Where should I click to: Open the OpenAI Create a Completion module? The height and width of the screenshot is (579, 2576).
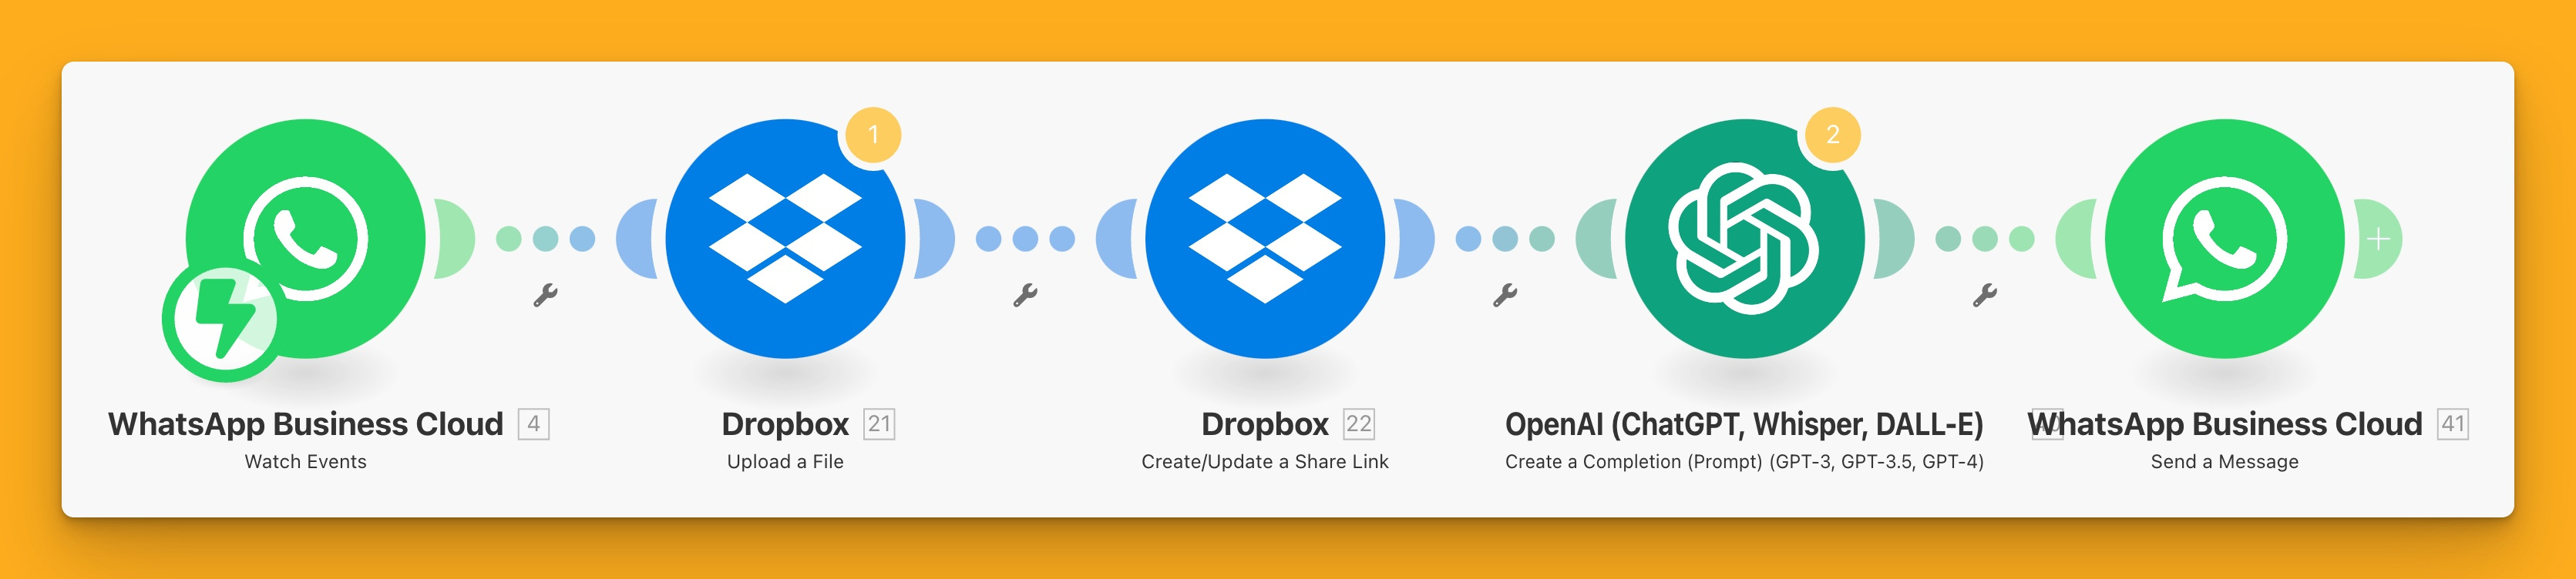tap(1745, 239)
